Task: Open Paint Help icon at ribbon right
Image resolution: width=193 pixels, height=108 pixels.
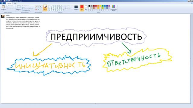Action: coord(192,3)
